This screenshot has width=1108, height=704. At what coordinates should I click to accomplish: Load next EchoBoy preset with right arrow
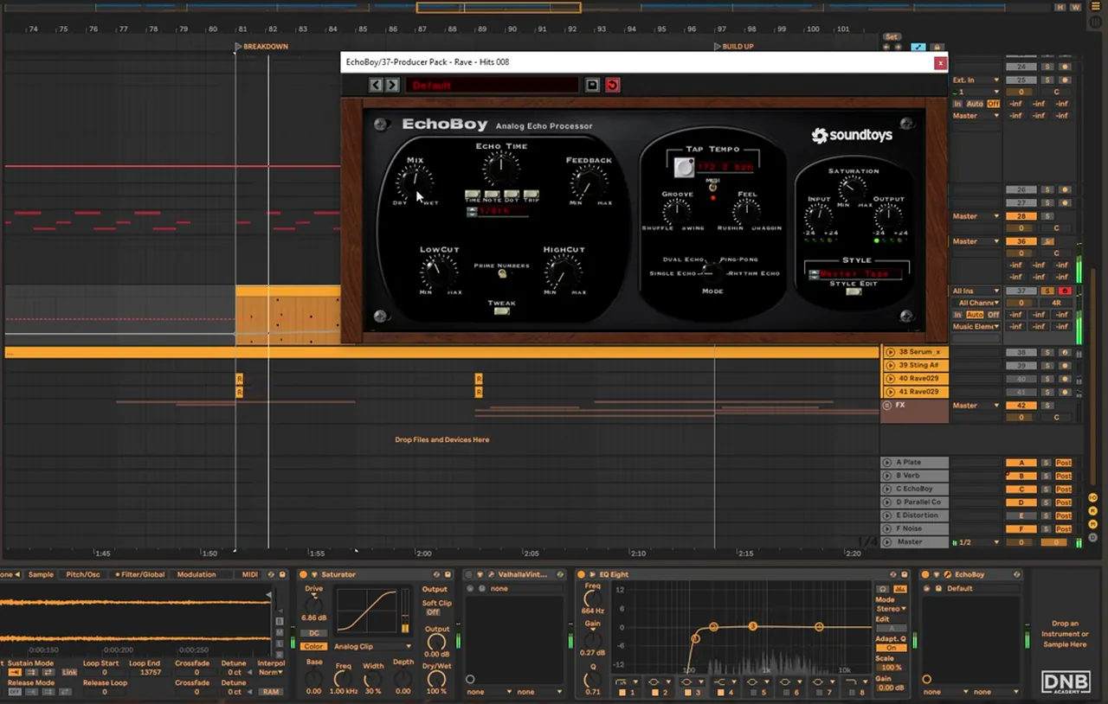(392, 85)
